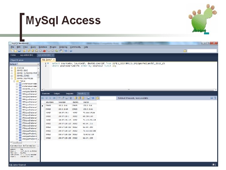Image resolution: width=226 pixels, height=170 pixels.
Task: Click the toggle output panel icon in main toolbar
Action: 71,51
